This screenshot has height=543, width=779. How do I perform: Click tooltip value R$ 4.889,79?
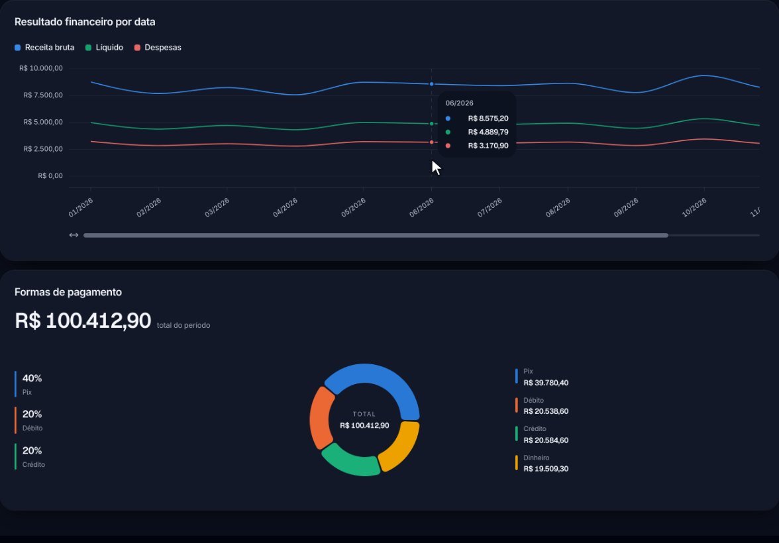point(488,132)
